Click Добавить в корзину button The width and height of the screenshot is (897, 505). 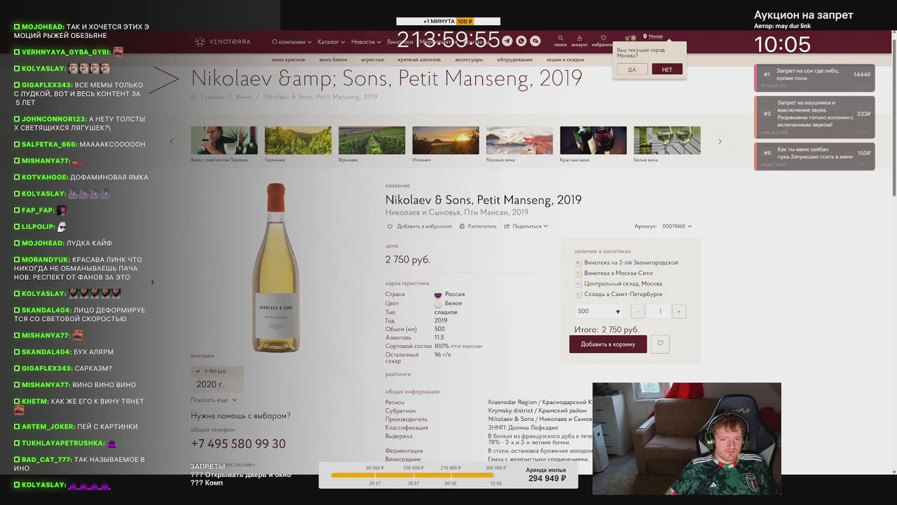point(608,344)
